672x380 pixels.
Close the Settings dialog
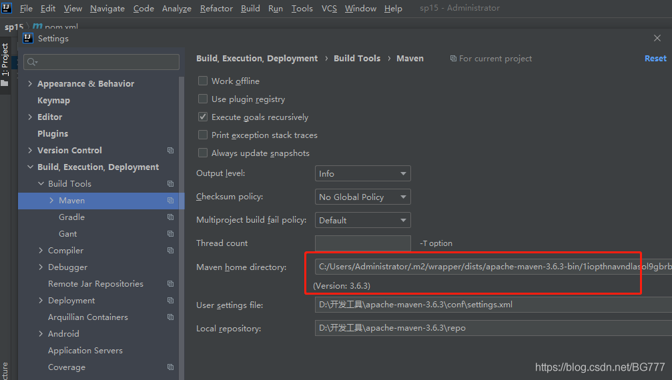pos(657,38)
